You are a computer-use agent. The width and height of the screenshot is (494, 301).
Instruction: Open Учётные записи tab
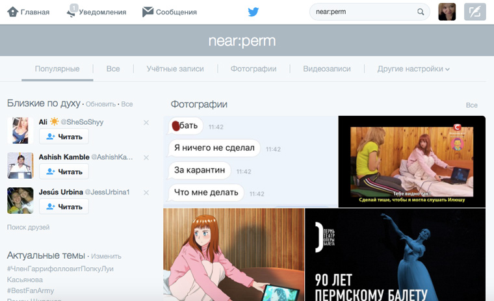(175, 69)
